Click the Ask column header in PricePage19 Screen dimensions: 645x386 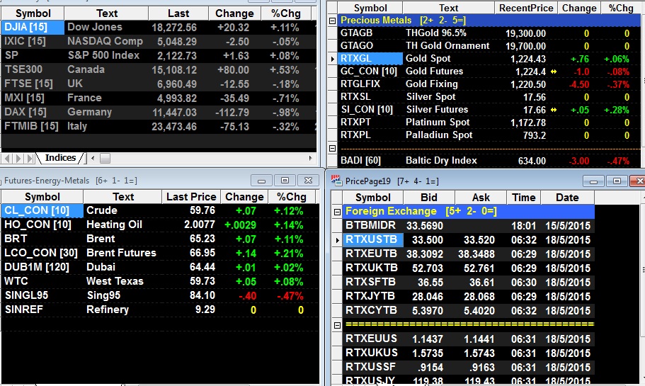[x=481, y=198]
